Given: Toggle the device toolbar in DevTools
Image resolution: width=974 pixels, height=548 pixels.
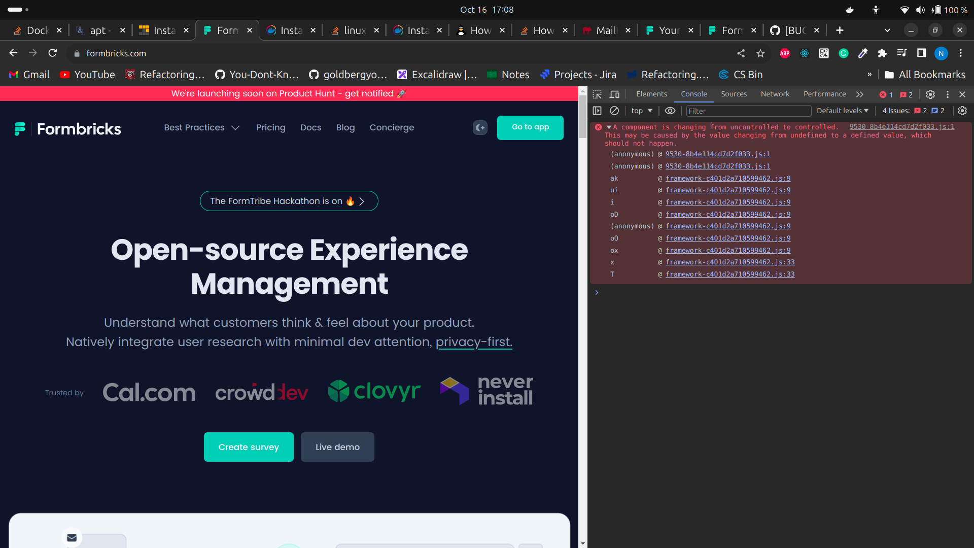Looking at the screenshot, I should (615, 94).
